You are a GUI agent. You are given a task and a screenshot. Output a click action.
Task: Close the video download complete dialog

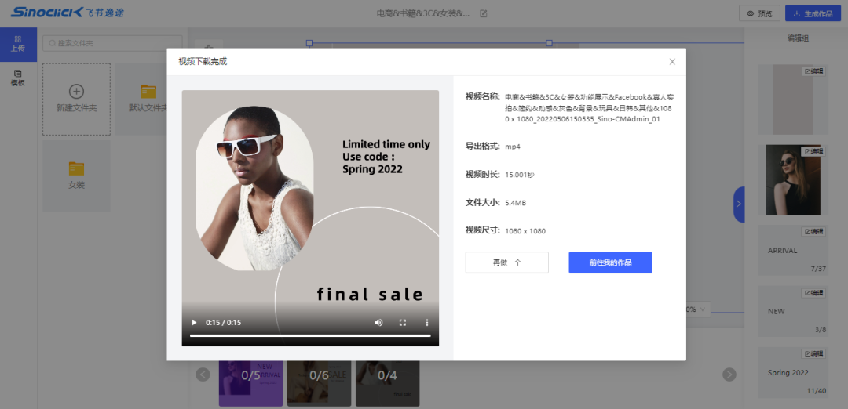pos(672,62)
